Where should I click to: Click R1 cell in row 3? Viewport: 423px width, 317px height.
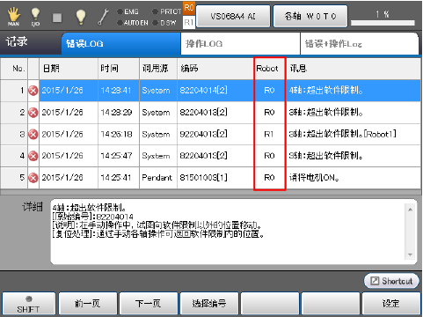click(x=269, y=134)
